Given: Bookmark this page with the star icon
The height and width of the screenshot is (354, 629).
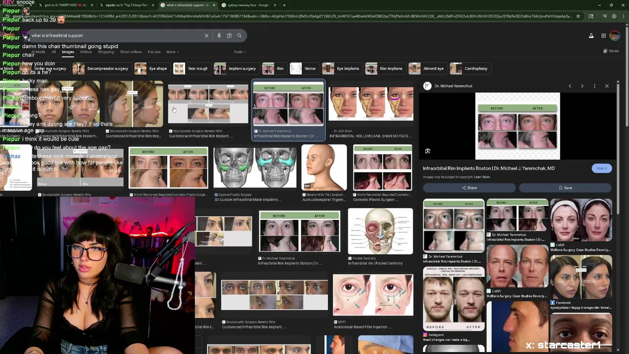Looking at the screenshot, I should coord(578,16).
